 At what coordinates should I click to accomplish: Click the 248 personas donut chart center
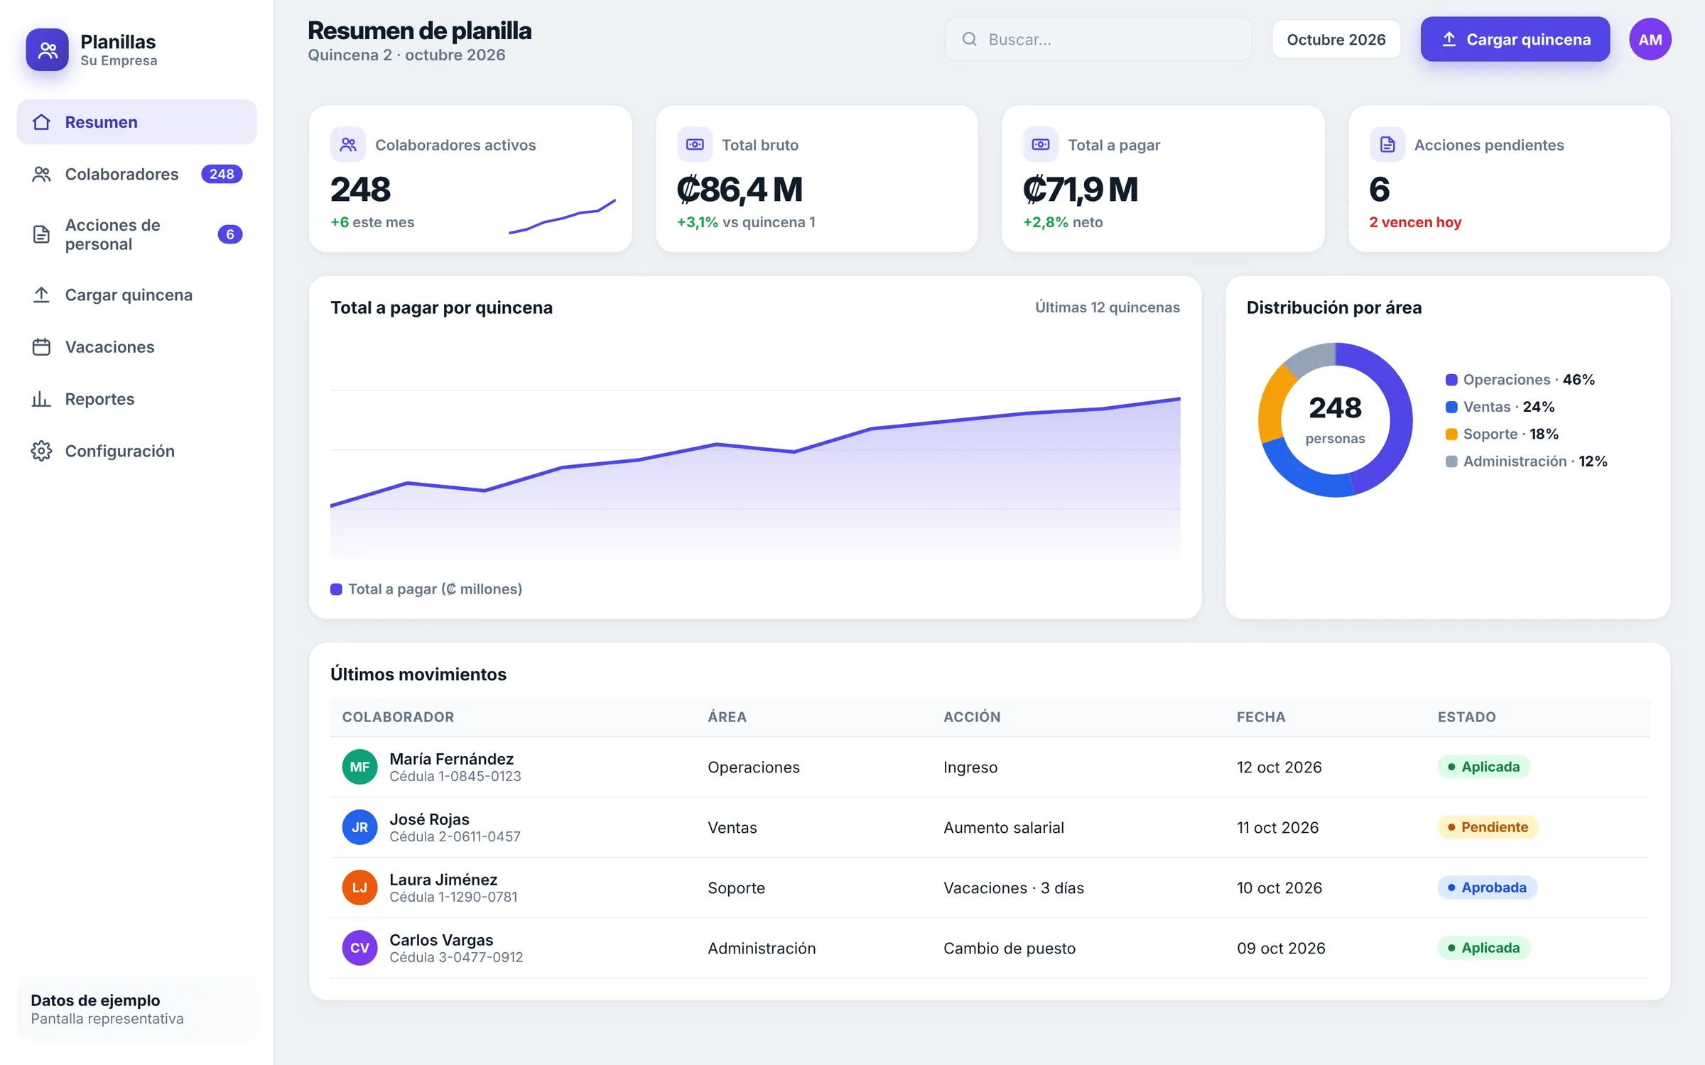(1336, 419)
